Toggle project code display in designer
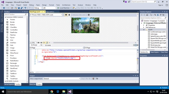Screen dimensions: 169x94 [47, 42]
